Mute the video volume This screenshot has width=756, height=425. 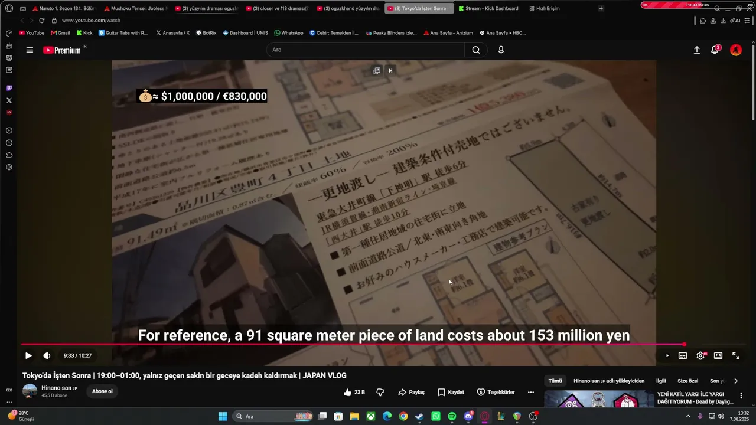47,355
